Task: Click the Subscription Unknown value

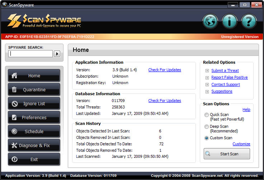Action: (120, 77)
